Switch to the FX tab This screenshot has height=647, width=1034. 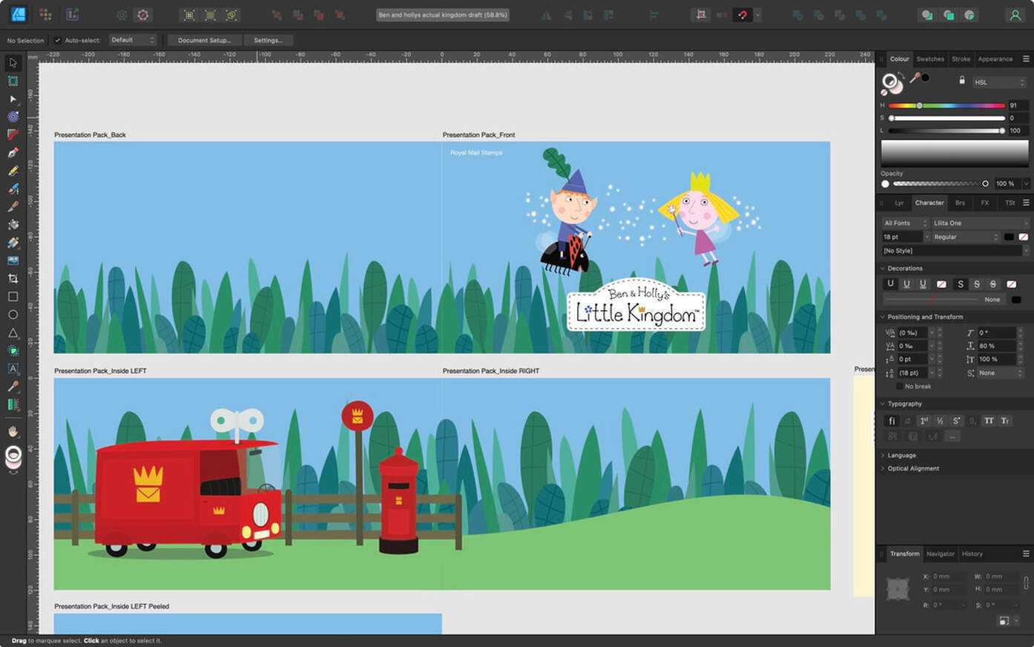coord(985,203)
